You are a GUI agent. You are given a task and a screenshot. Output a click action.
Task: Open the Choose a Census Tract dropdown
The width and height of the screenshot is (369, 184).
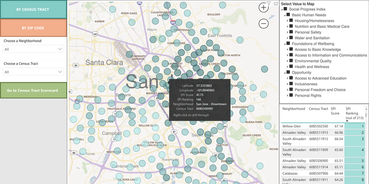click(x=33, y=72)
